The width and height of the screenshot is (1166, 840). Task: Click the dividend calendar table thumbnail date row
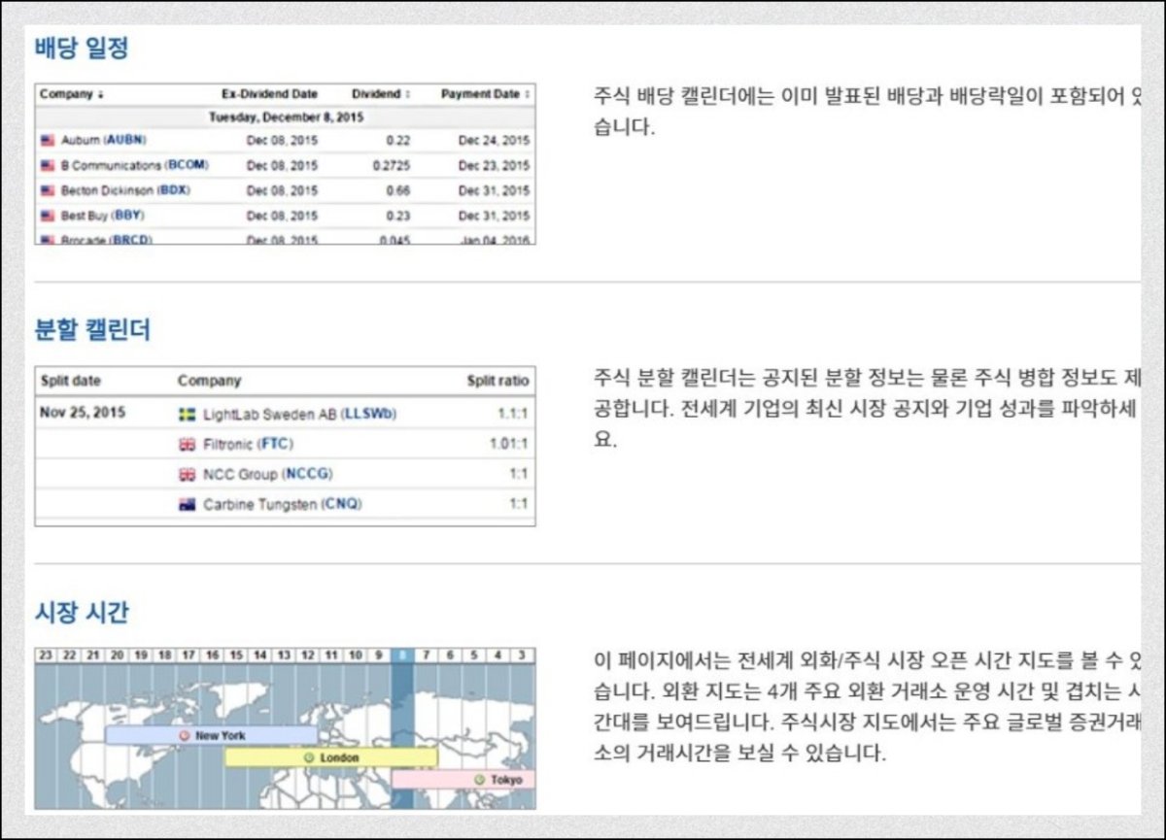pyautogui.click(x=285, y=117)
